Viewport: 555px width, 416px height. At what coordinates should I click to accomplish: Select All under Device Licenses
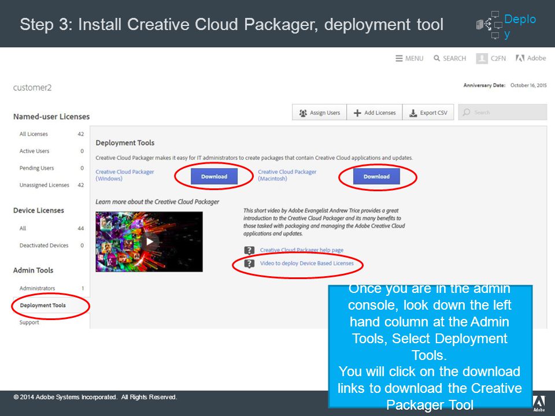tap(51, 229)
